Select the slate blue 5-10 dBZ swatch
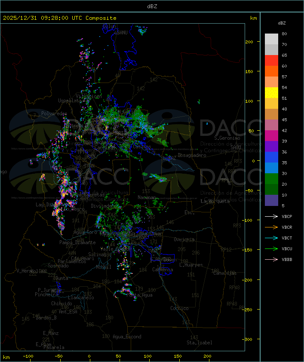Image resolution: width=304 pixels, height=362 pixels. tap(271, 200)
